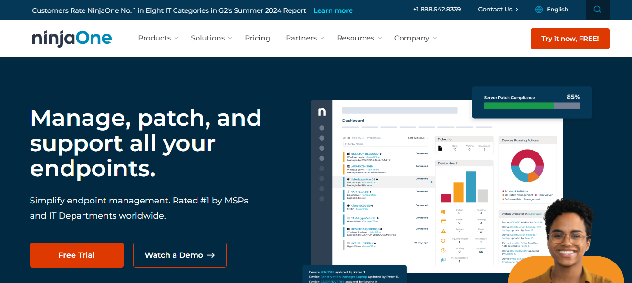This screenshot has height=283, width=632.
Task: Select the English language option
Action: pos(557,10)
